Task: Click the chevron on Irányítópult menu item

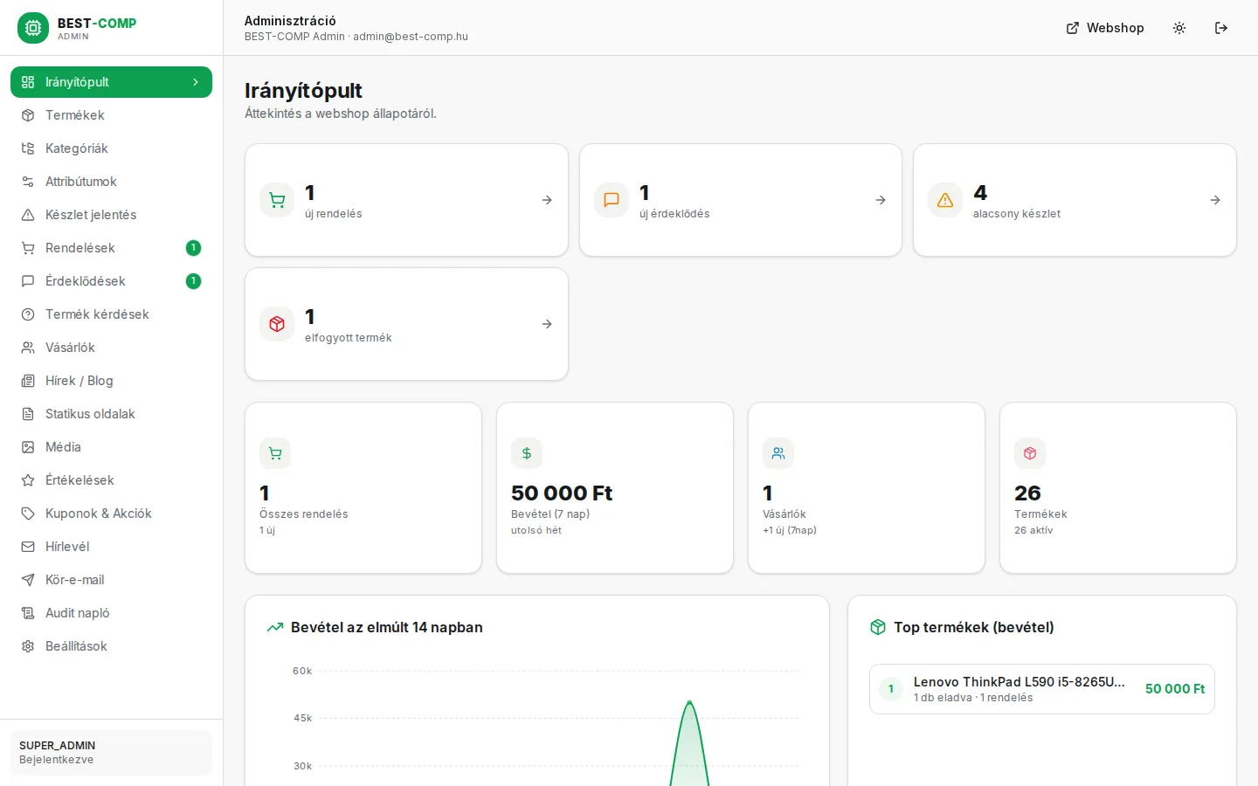Action: click(x=196, y=82)
